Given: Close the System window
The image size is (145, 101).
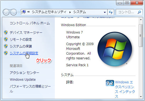Looking at the screenshot, I should pyautogui.click(x=137, y=3).
